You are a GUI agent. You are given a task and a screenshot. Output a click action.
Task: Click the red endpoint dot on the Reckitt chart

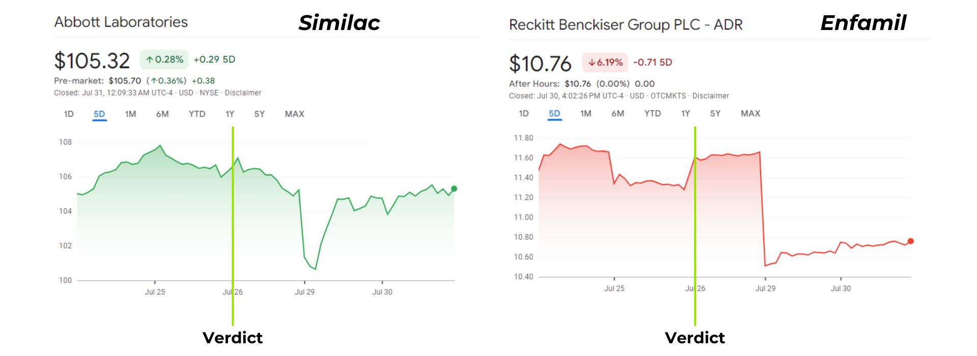coord(910,241)
